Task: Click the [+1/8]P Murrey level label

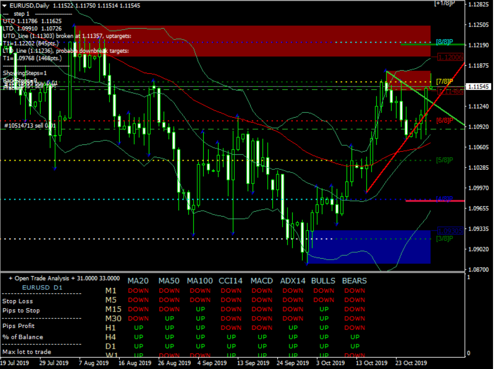Action: 444,3
